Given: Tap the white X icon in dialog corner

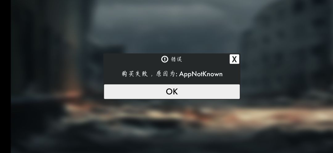Looking at the screenshot, I should 234,59.
